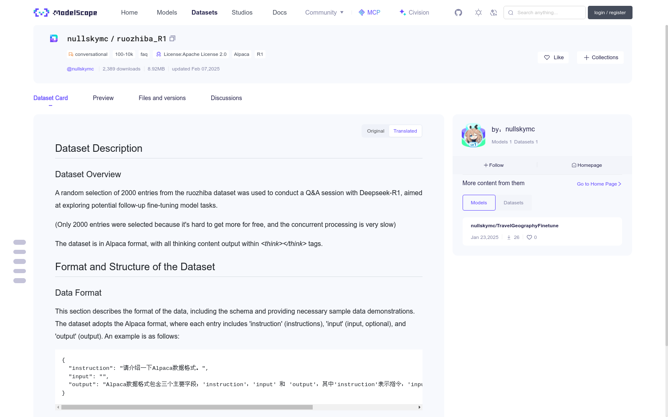Click the left arrow of code scrollbar
Screen dimensions: 668x417
(58, 407)
